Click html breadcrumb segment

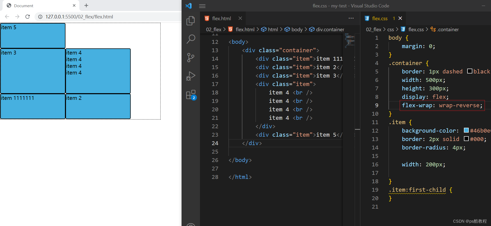(x=273, y=29)
